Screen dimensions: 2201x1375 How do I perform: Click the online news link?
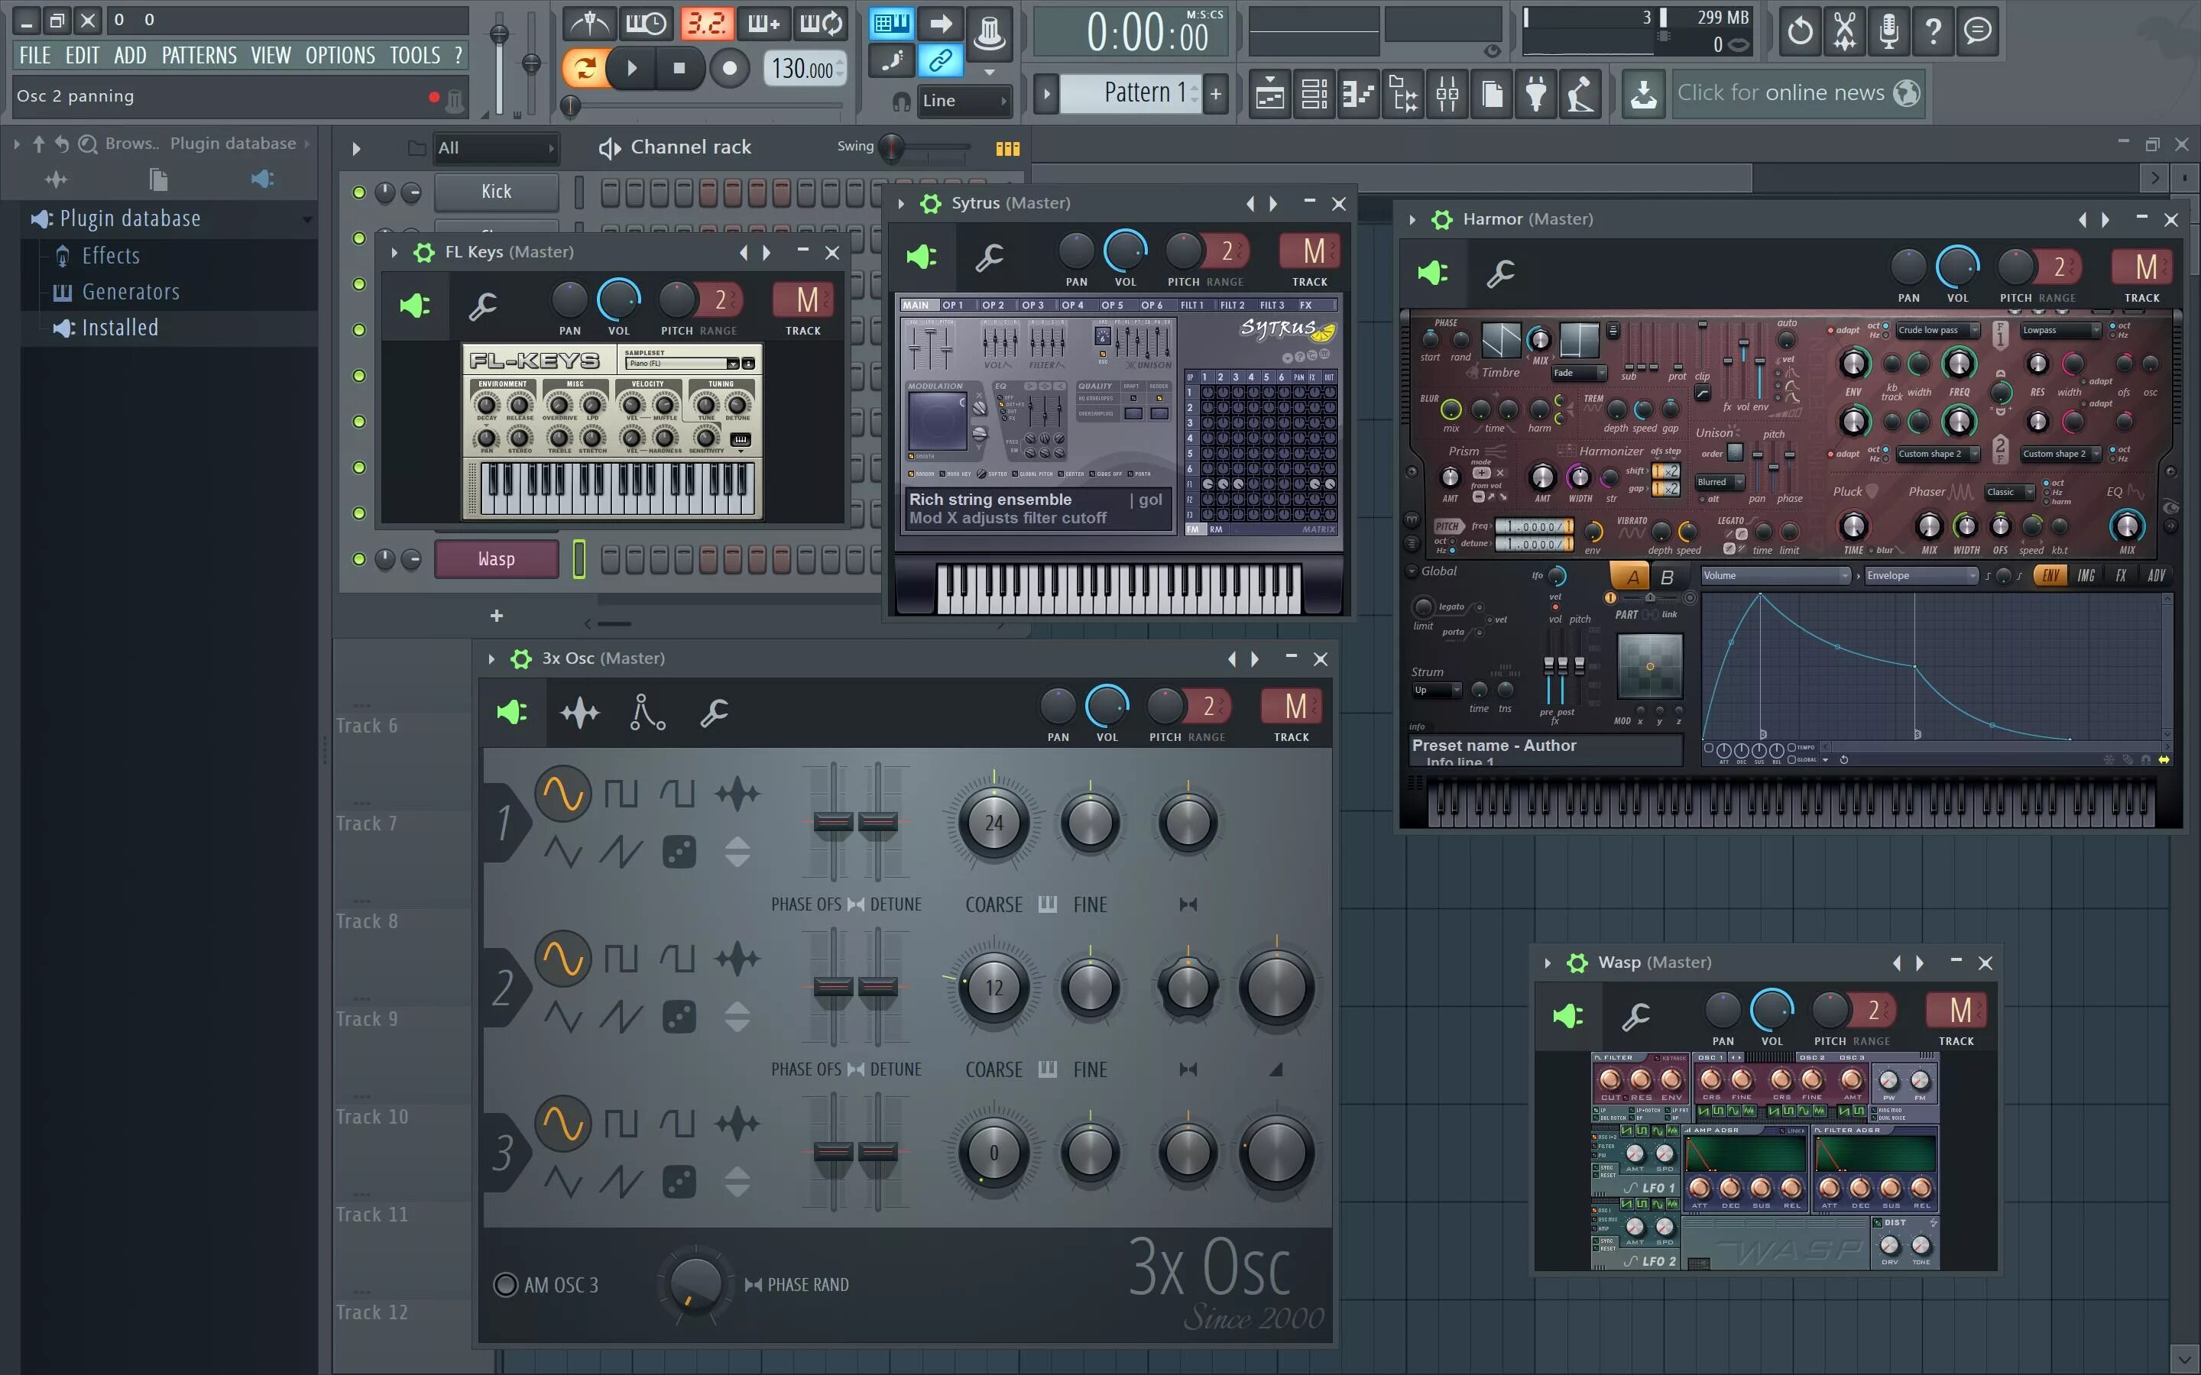1781,92
